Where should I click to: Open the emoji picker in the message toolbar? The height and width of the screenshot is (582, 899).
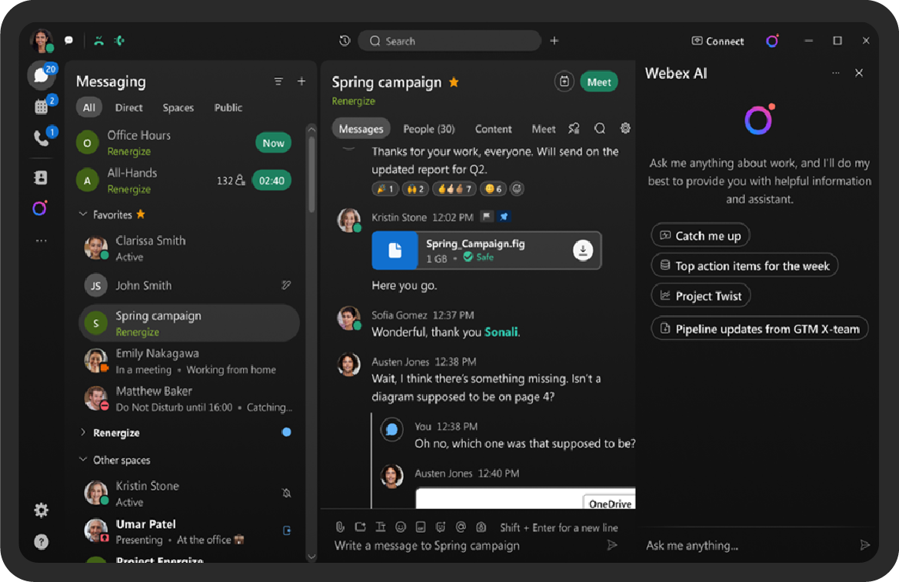(400, 527)
